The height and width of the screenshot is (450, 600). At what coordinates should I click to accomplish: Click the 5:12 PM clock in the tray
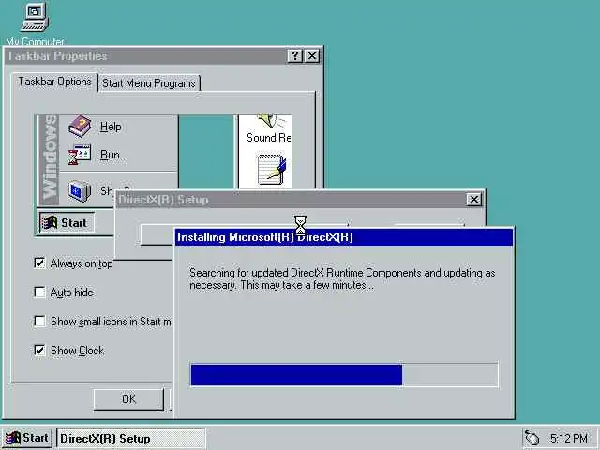tap(569, 438)
